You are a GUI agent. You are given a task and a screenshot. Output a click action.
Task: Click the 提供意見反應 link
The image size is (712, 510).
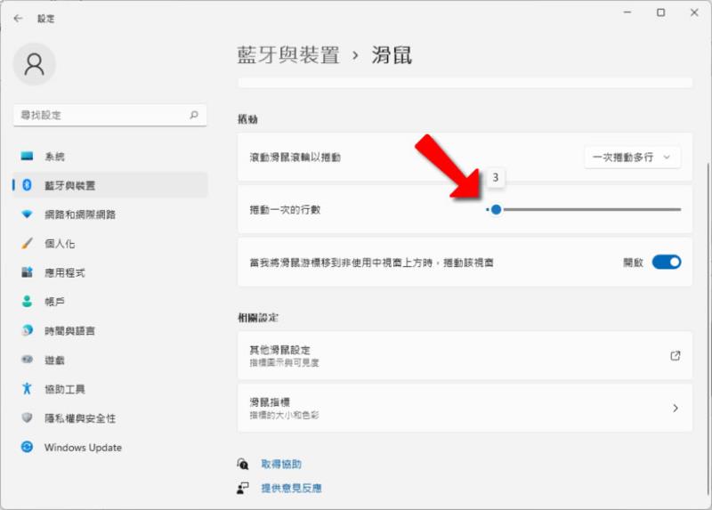click(291, 489)
